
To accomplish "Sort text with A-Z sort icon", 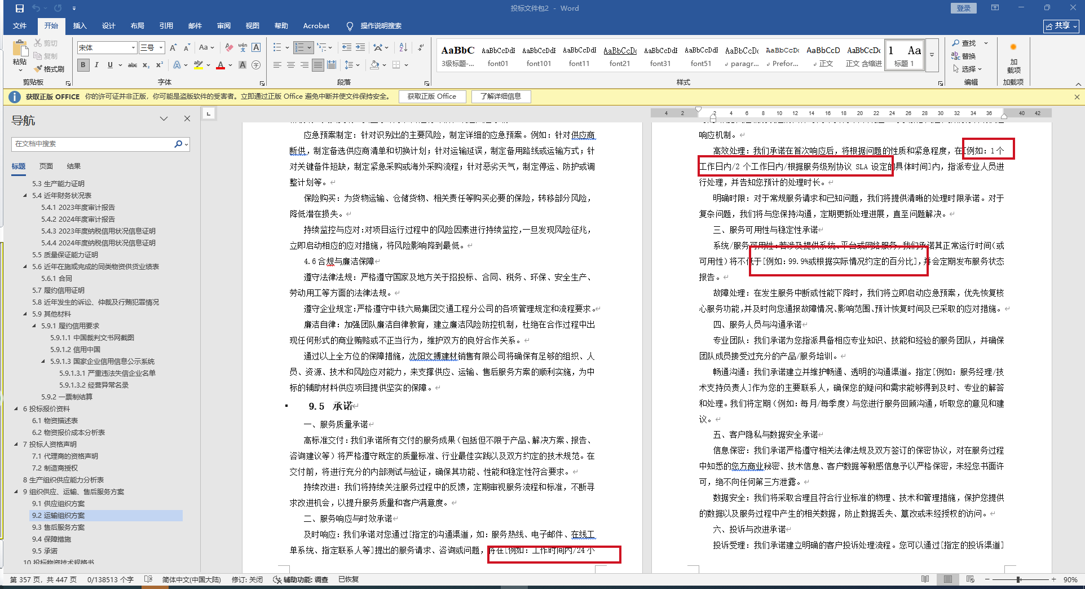I will coord(403,48).
